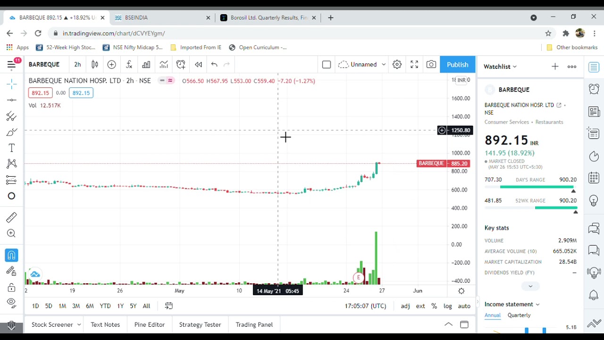The height and width of the screenshot is (340, 604).
Task: Open the Watchlist dropdown
Action: click(x=500, y=67)
